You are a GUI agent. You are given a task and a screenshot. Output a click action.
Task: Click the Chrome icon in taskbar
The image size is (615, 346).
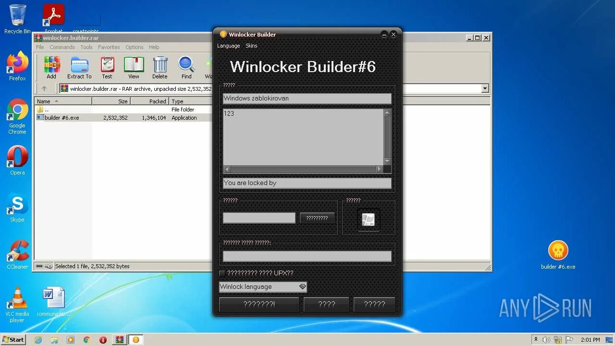[87, 340]
